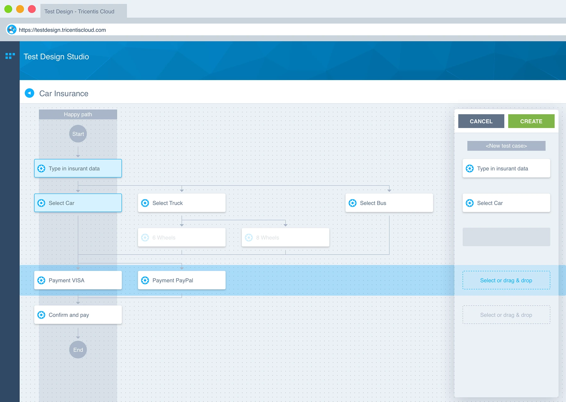Click gear icon on 8 Wheels node

[249, 238]
